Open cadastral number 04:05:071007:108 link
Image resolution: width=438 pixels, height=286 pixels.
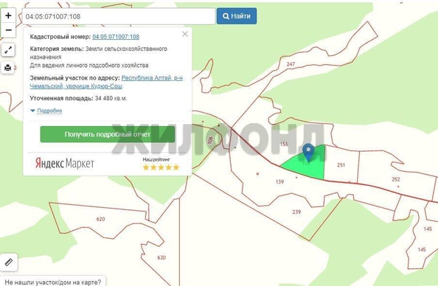(116, 37)
